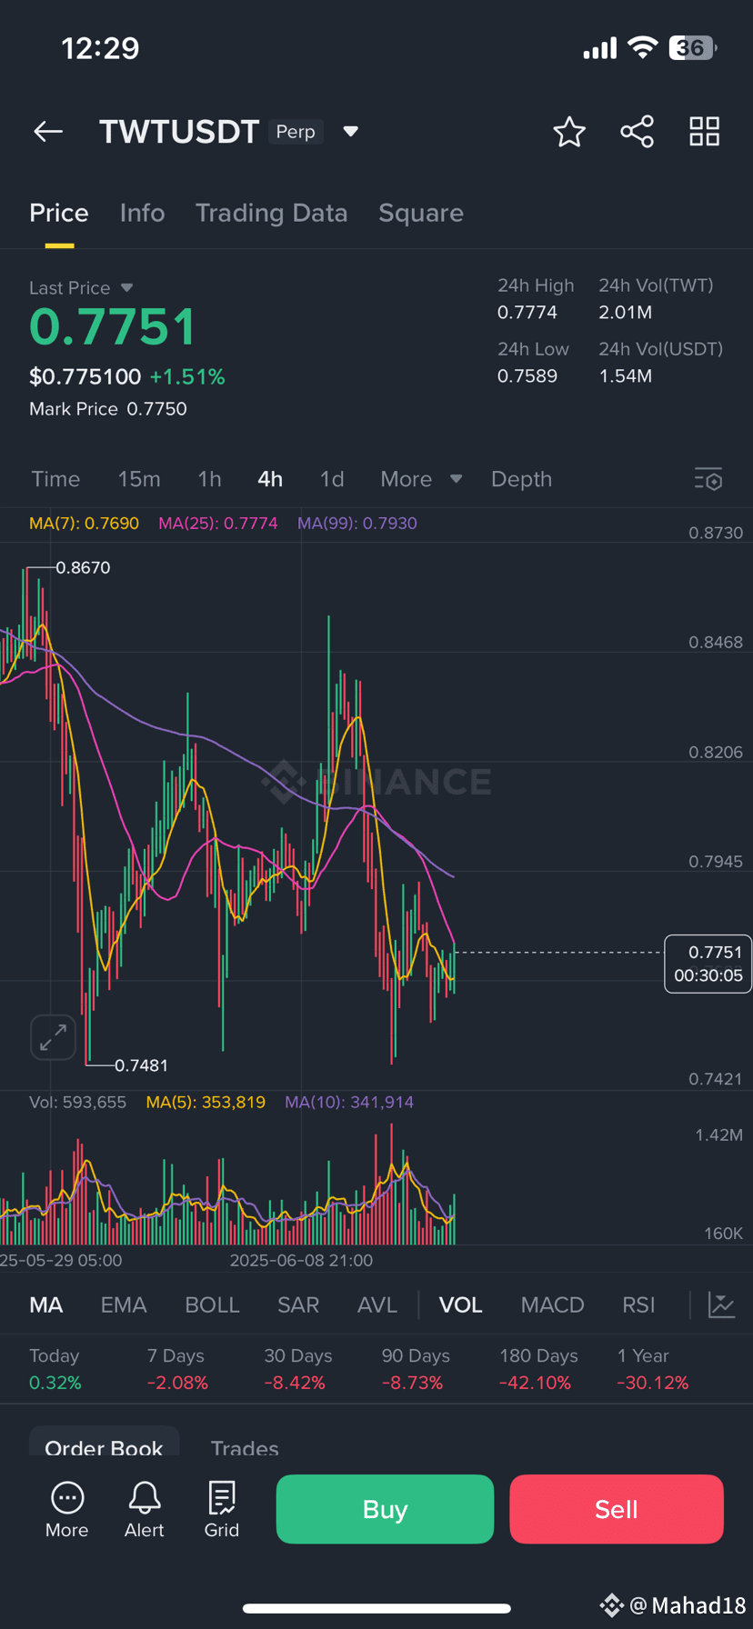Screen dimensions: 753x1629
Task: Tap the 30 Days -8.42% stat
Action: point(298,1369)
